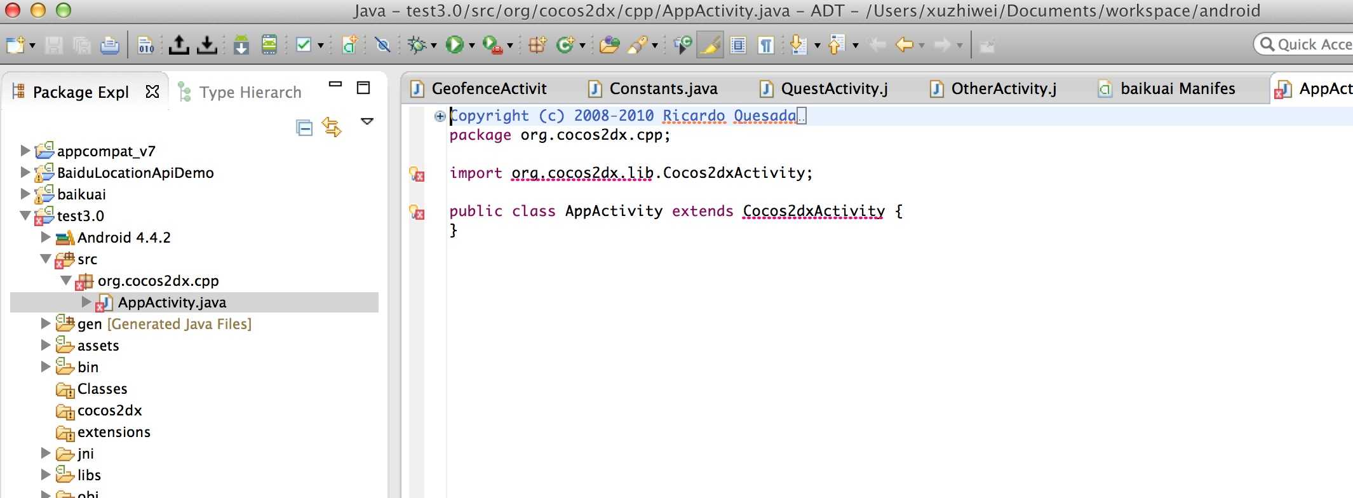This screenshot has height=498, width=1353.
Task: Click the underlined Cocos2dxActivity class name
Action: click(814, 211)
